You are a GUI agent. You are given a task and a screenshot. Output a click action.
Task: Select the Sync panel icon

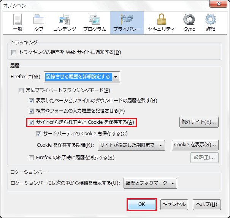[189, 20]
